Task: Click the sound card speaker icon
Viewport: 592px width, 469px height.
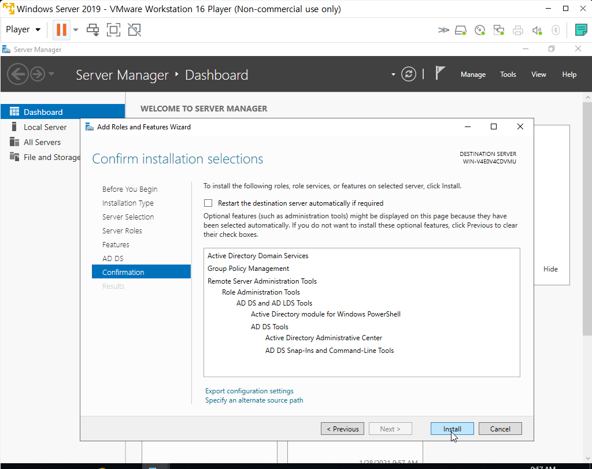Action: click(x=537, y=30)
